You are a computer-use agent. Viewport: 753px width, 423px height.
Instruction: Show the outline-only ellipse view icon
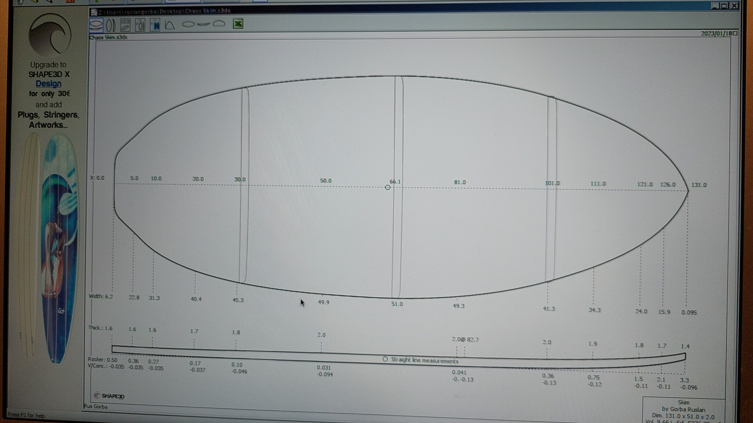[188, 25]
